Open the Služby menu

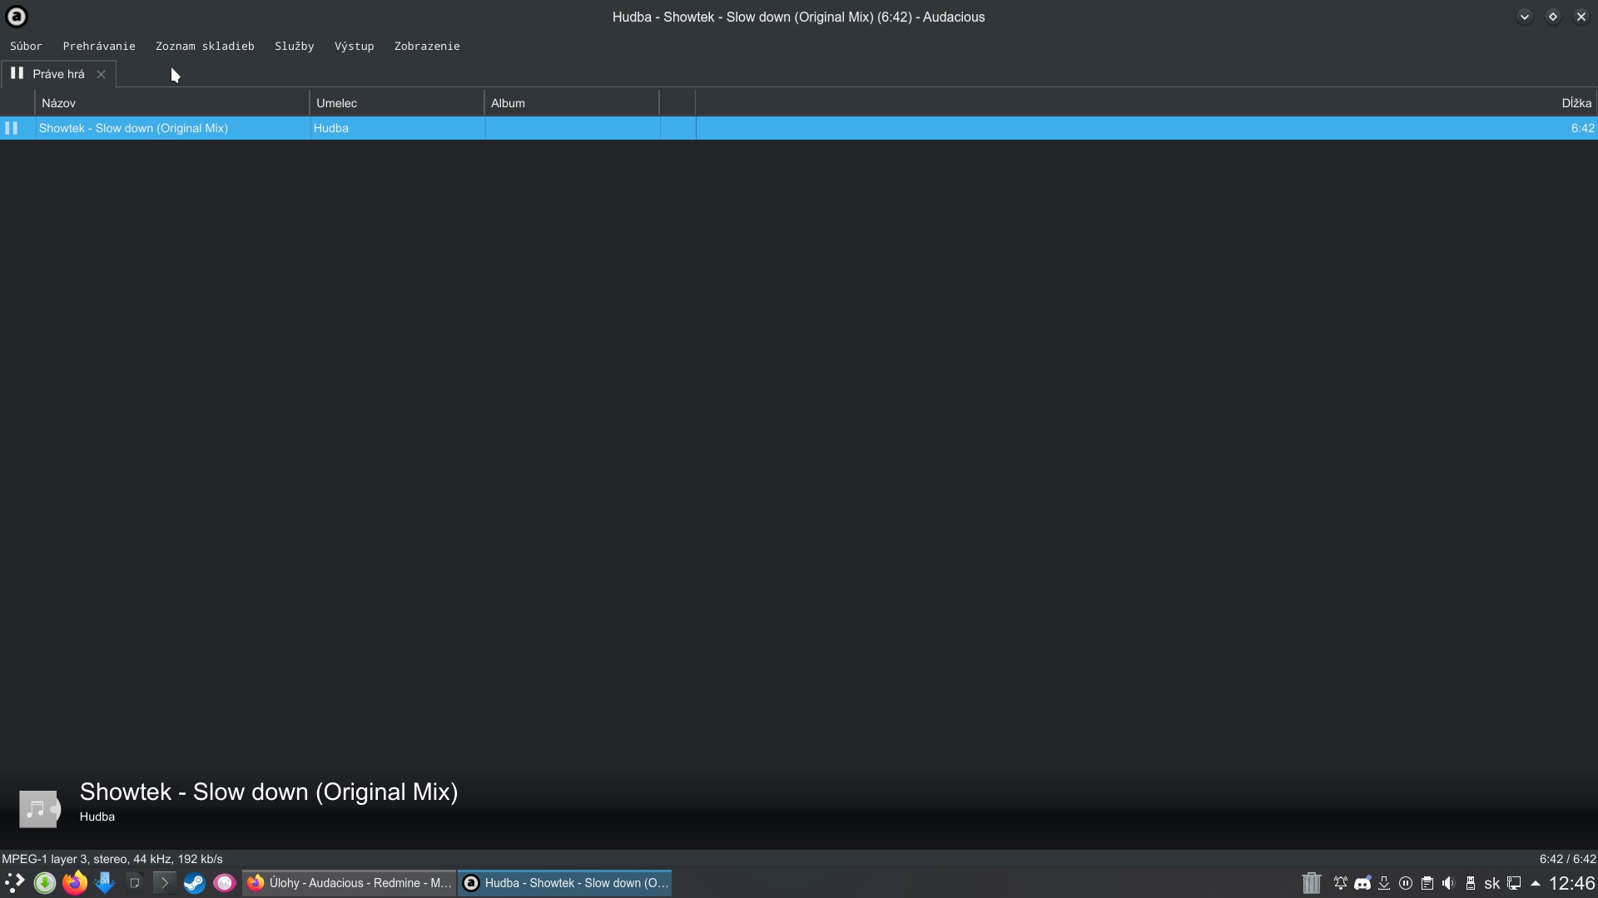tap(295, 46)
